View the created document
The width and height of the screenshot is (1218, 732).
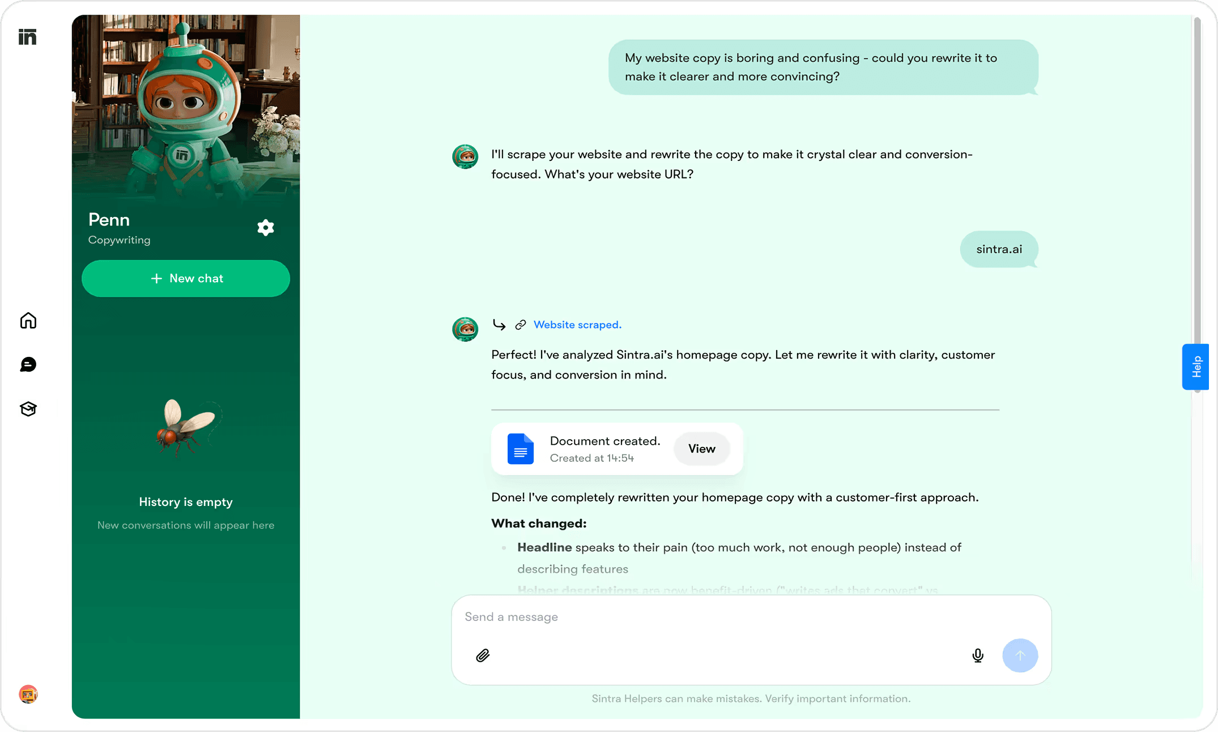(x=701, y=449)
